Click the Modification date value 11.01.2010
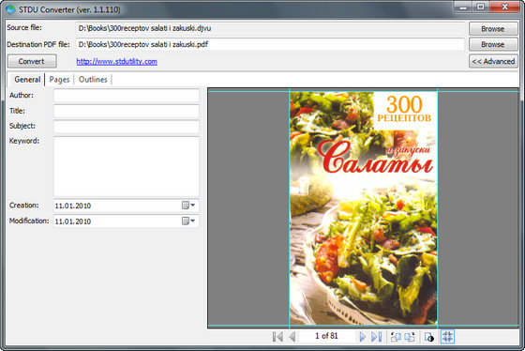The image size is (525, 351). [x=73, y=221]
